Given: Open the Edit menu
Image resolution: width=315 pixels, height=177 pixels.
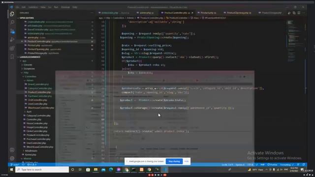Looking at the screenshot, I should [24, 7].
